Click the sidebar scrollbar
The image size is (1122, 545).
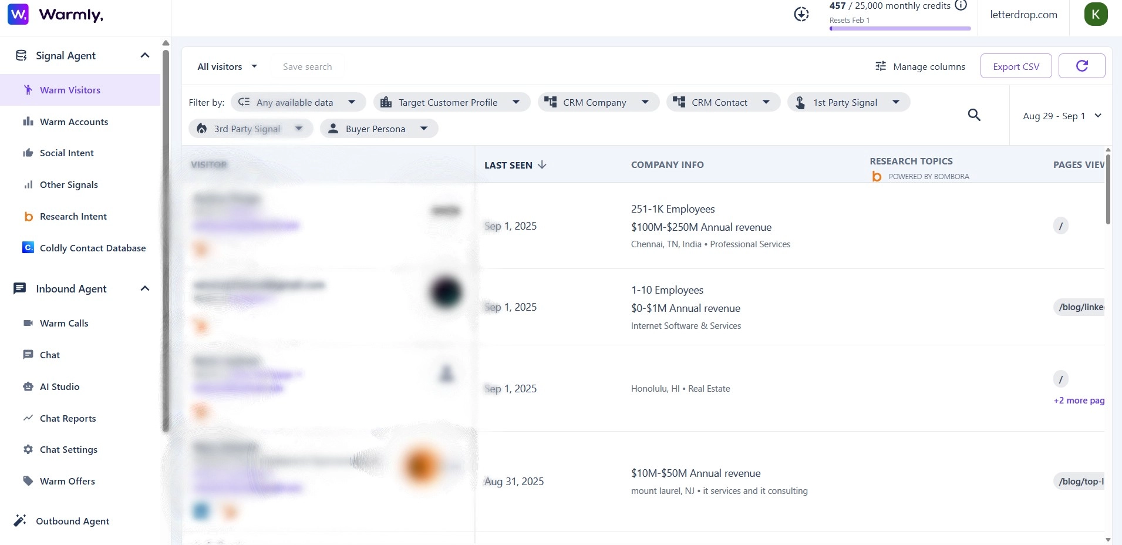(166, 241)
